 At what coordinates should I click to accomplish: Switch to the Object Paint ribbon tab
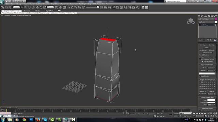49,11
